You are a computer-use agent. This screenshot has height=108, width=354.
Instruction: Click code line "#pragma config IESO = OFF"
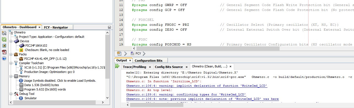pyautogui.click(x=159, y=30)
